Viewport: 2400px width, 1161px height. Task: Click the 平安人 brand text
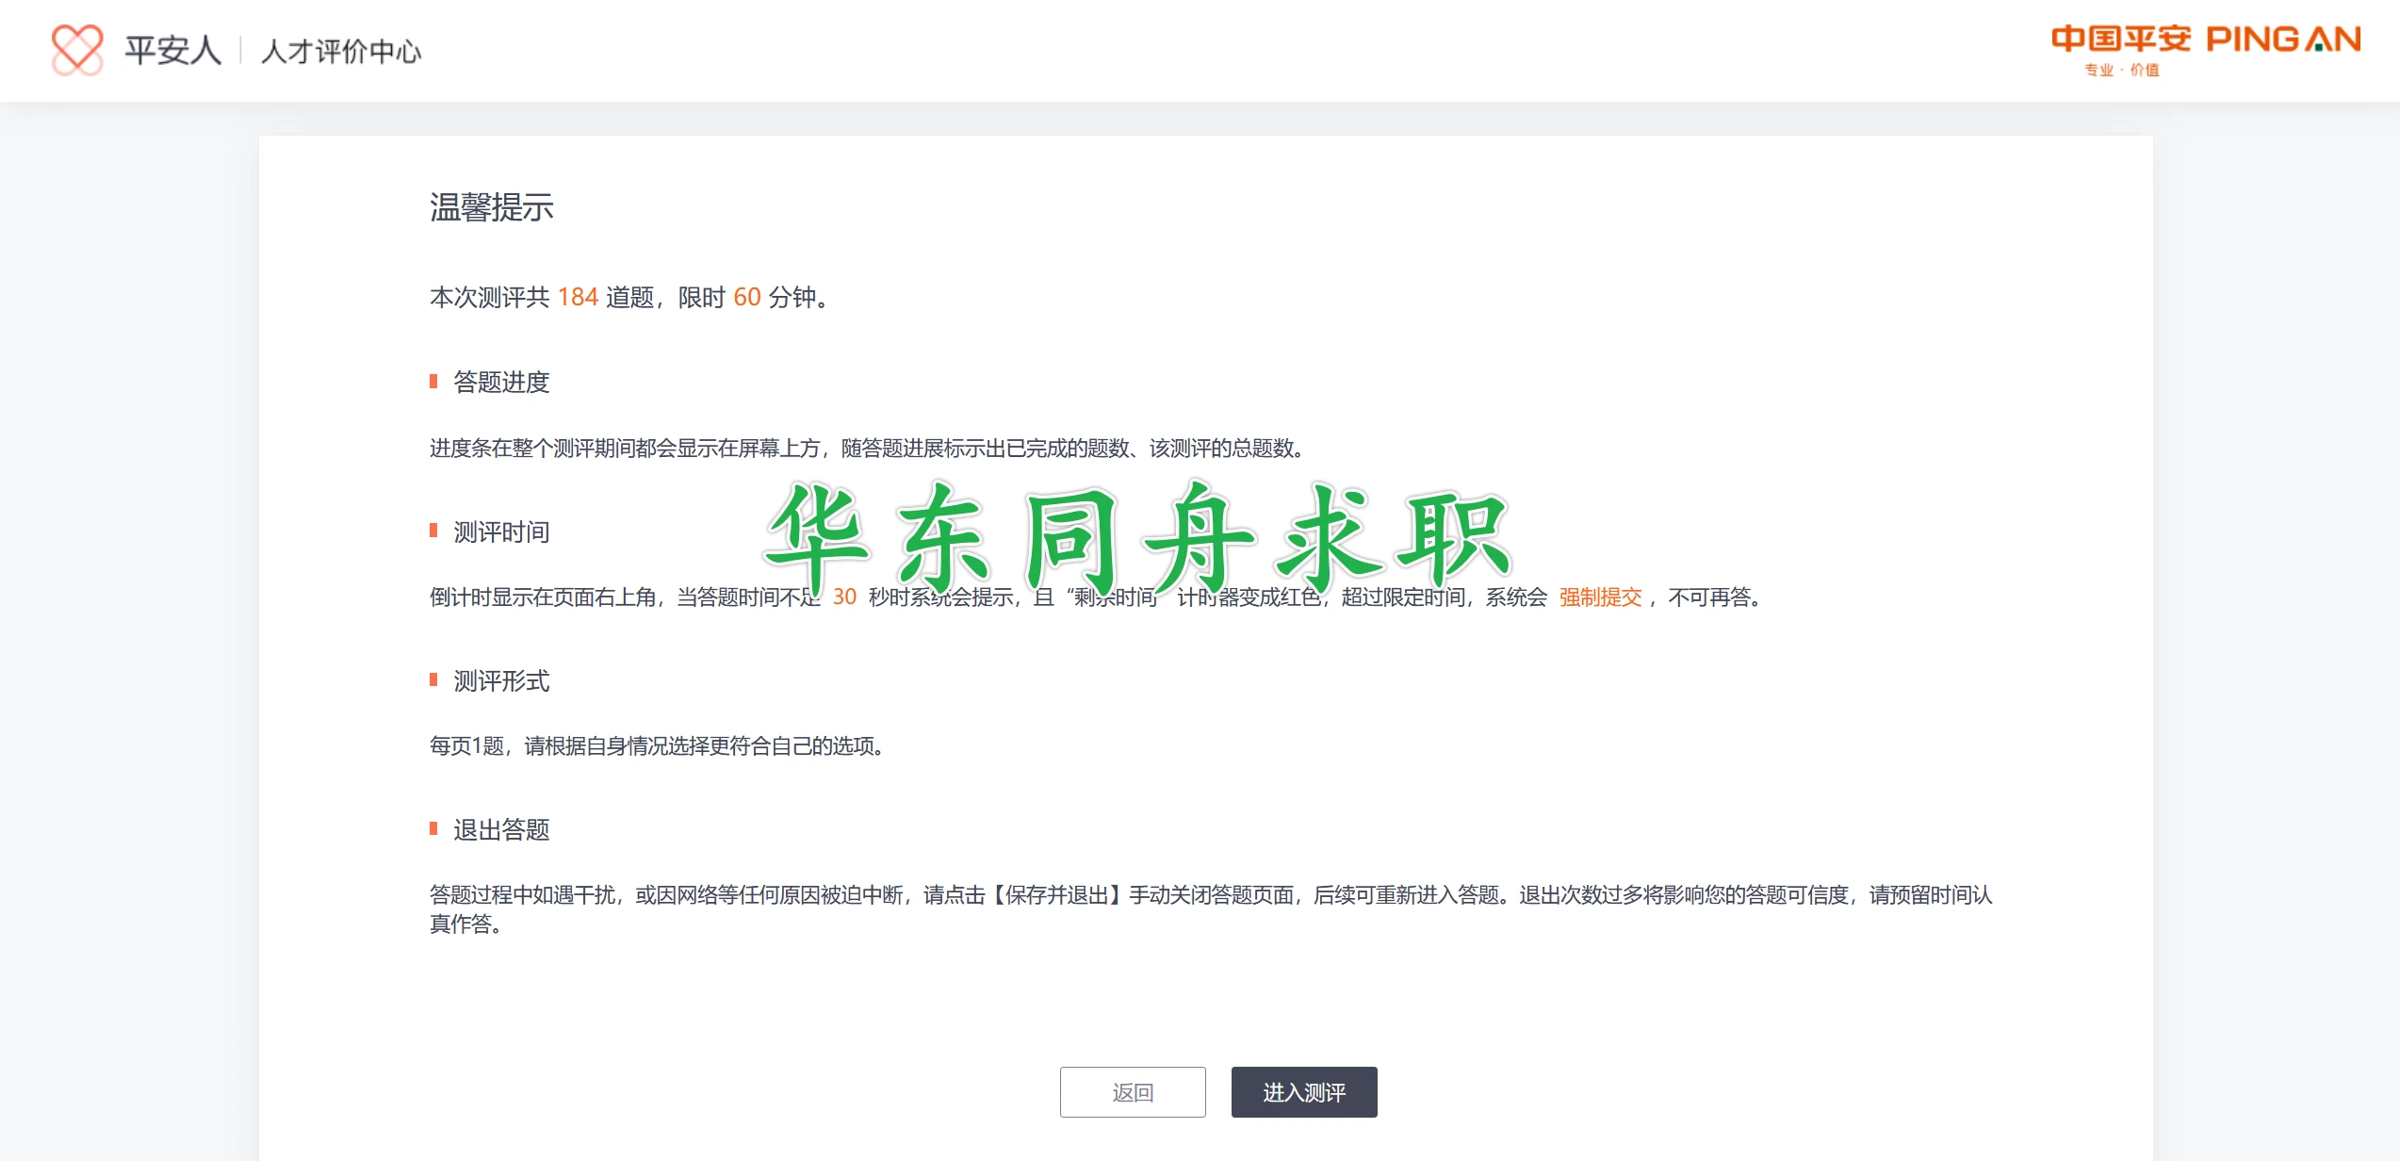click(172, 50)
